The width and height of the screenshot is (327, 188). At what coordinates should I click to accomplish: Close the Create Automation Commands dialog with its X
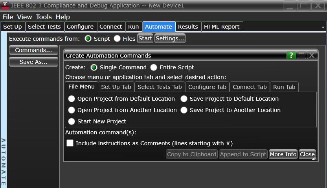tap(312, 56)
